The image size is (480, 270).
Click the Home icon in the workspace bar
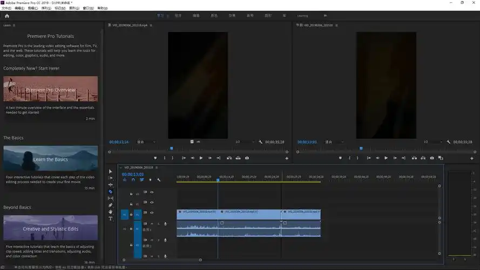(7, 16)
